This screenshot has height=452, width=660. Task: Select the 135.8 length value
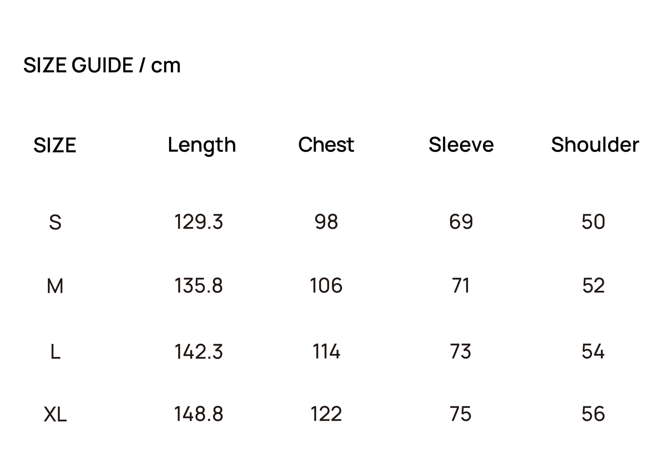pyautogui.click(x=198, y=285)
